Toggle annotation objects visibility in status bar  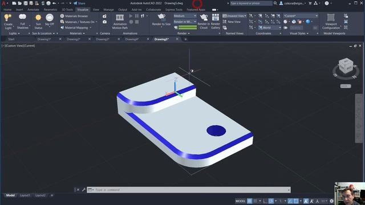tap(306, 201)
